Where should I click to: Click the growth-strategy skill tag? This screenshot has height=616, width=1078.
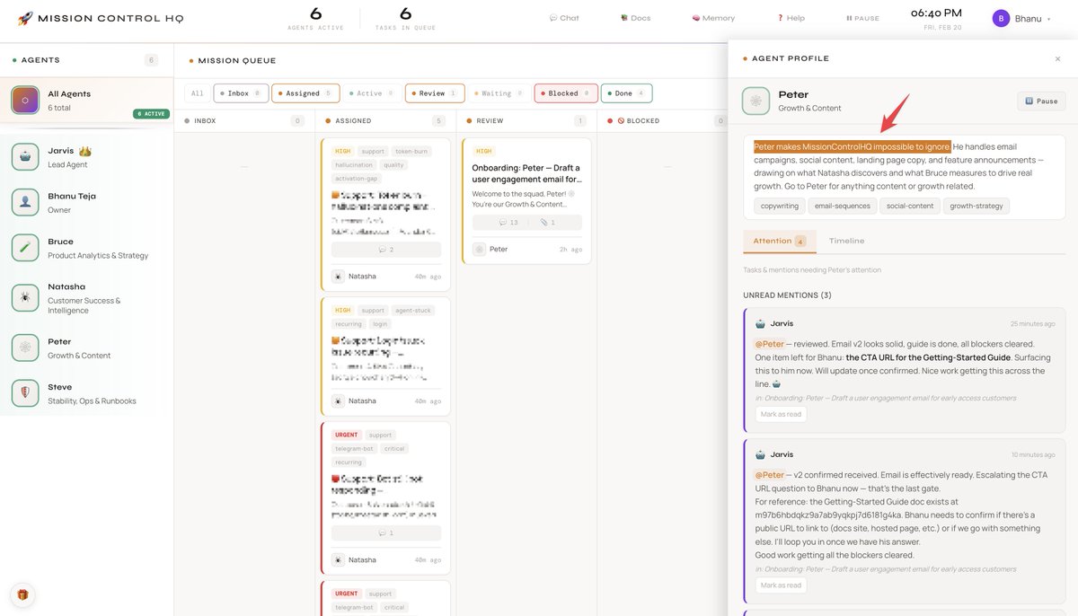coord(976,206)
